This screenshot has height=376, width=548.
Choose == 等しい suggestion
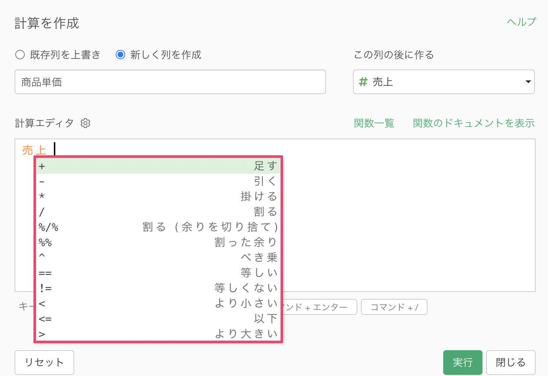[x=158, y=273]
